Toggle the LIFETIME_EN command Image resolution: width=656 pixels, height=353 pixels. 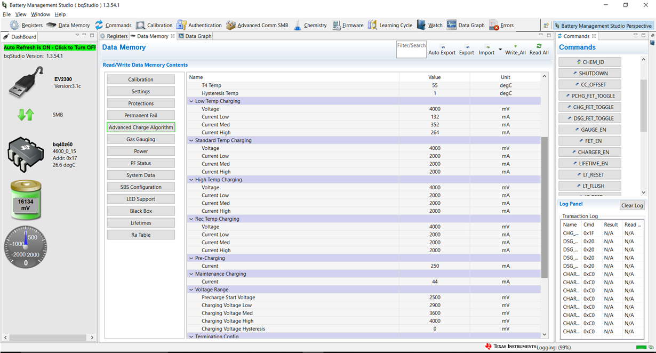pyautogui.click(x=590, y=164)
